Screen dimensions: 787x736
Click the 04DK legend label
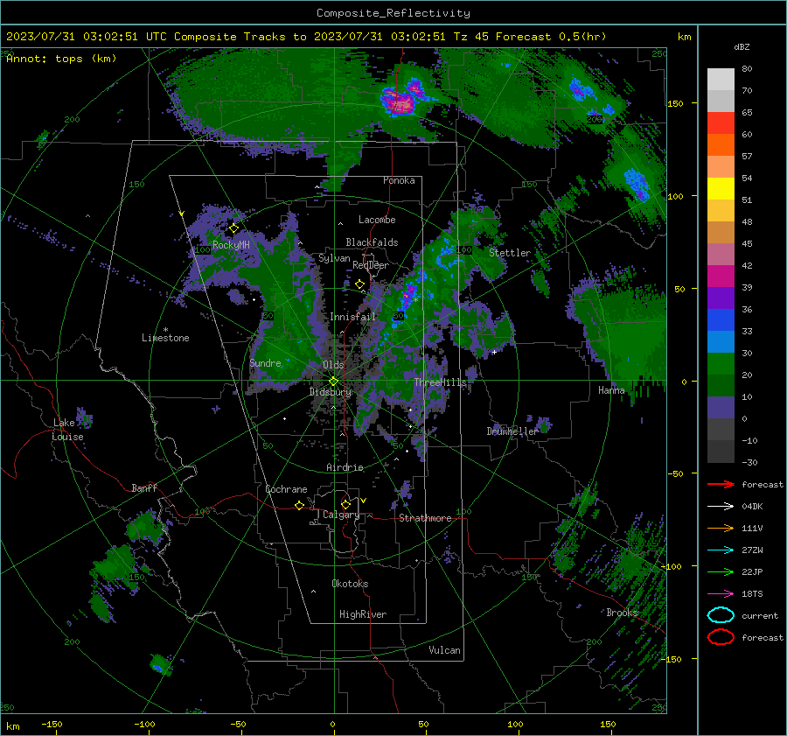752,507
